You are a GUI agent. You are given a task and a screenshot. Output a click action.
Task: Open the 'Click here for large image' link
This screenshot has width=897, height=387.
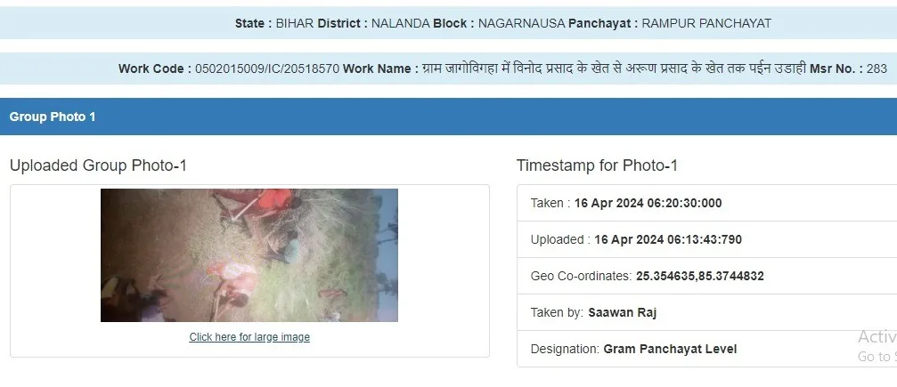(249, 336)
